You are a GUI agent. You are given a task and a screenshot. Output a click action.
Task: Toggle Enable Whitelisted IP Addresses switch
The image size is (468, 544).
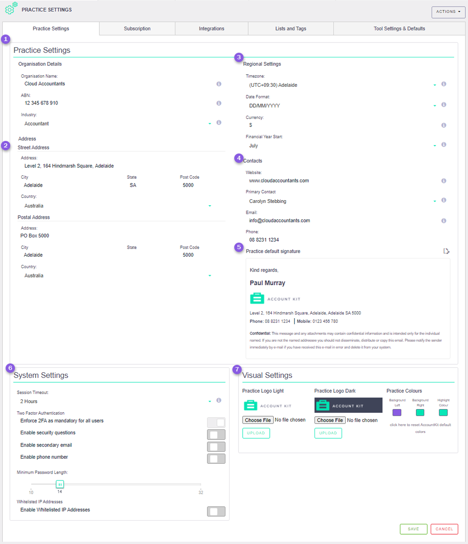tap(216, 511)
